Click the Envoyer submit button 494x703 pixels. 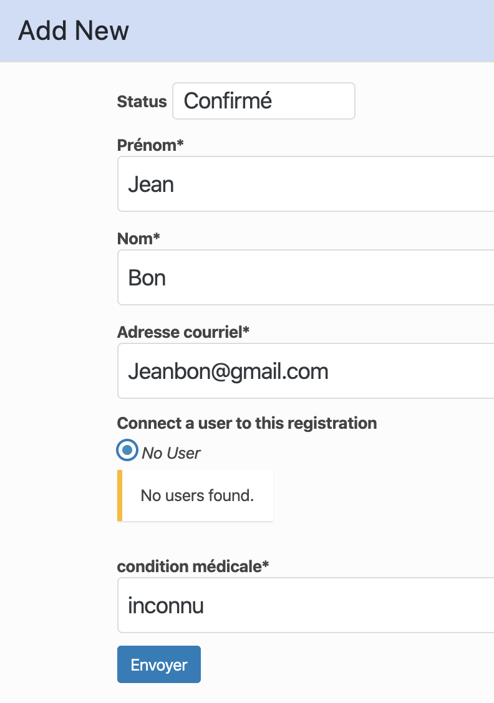159,664
